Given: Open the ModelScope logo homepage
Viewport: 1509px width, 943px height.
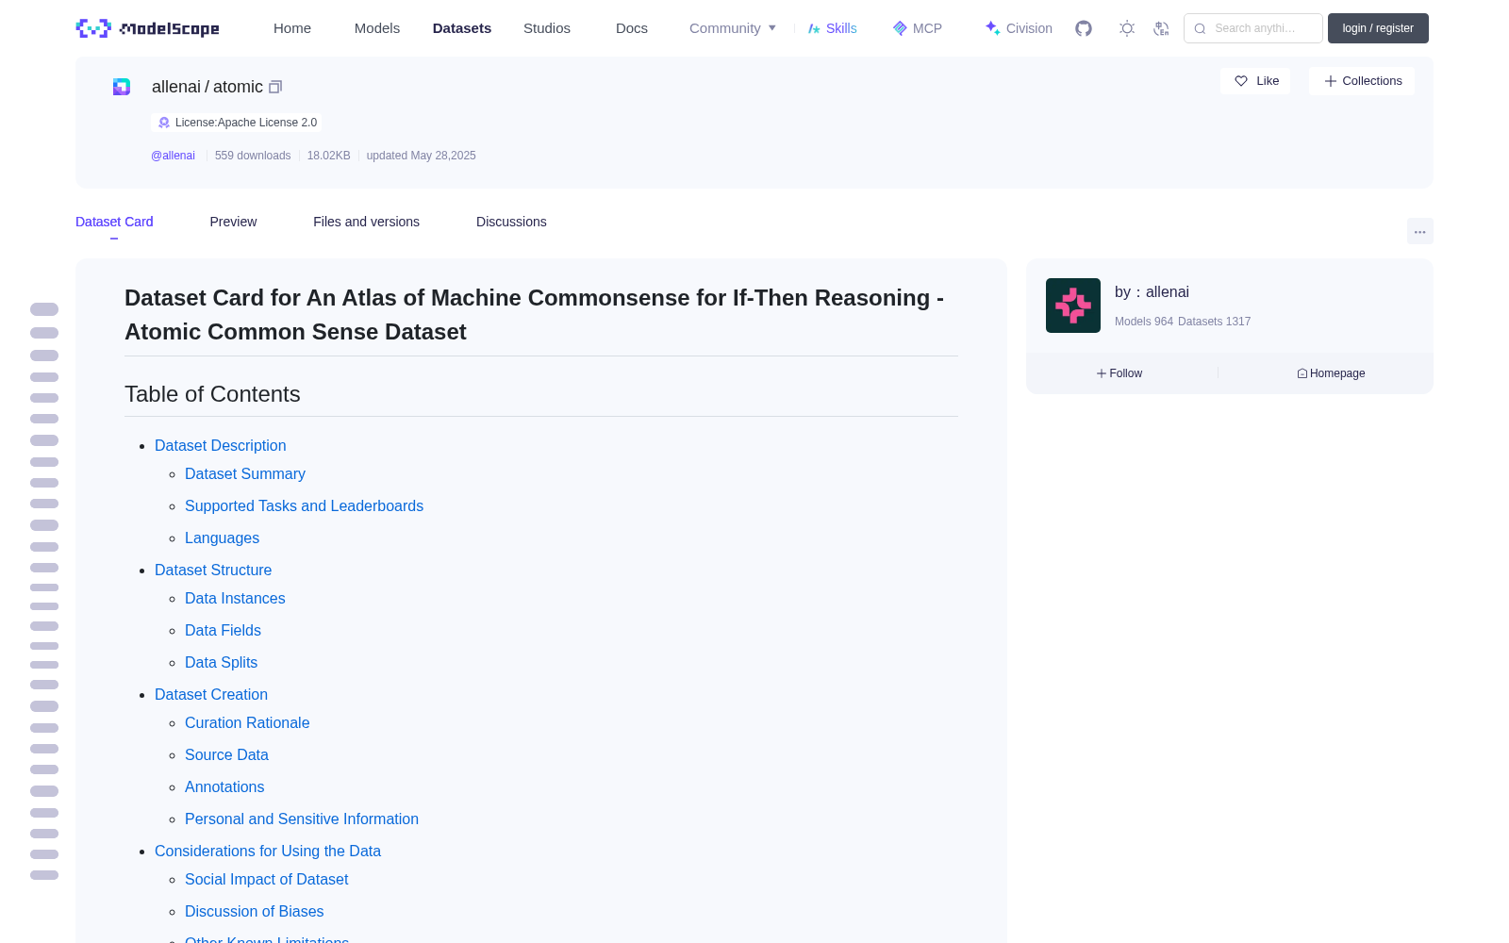Looking at the screenshot, I should pos(148,28).
